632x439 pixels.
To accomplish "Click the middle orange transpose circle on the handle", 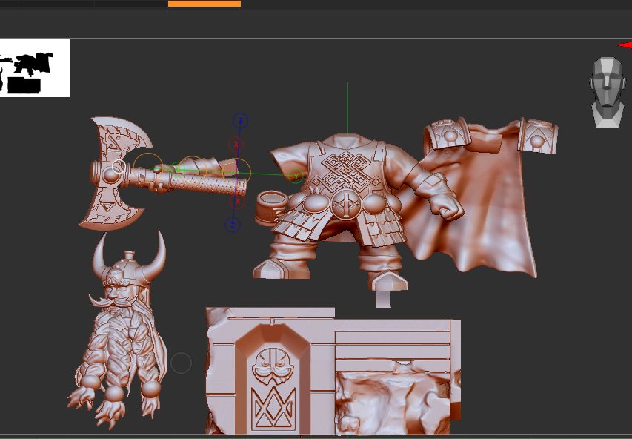I will point(192,171).
